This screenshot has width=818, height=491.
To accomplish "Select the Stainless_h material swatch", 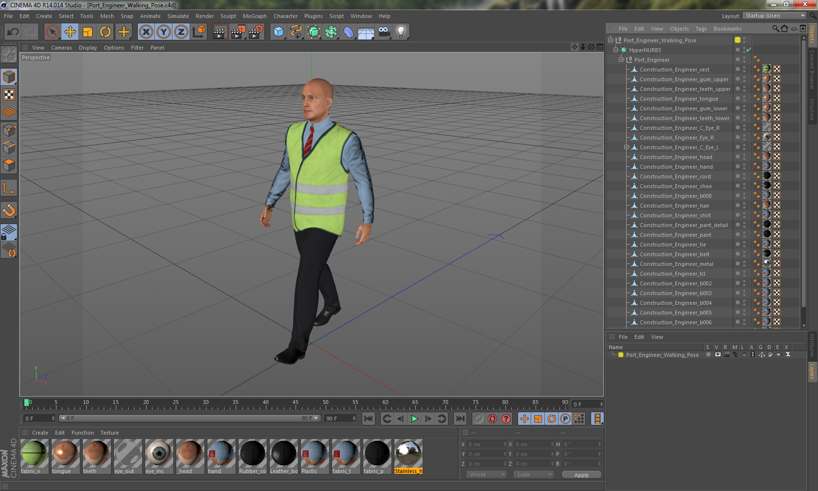I will [408, 456].
